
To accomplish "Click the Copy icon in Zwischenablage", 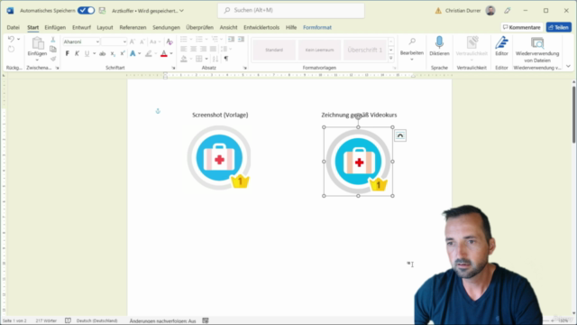I will [x=53, y=49].
